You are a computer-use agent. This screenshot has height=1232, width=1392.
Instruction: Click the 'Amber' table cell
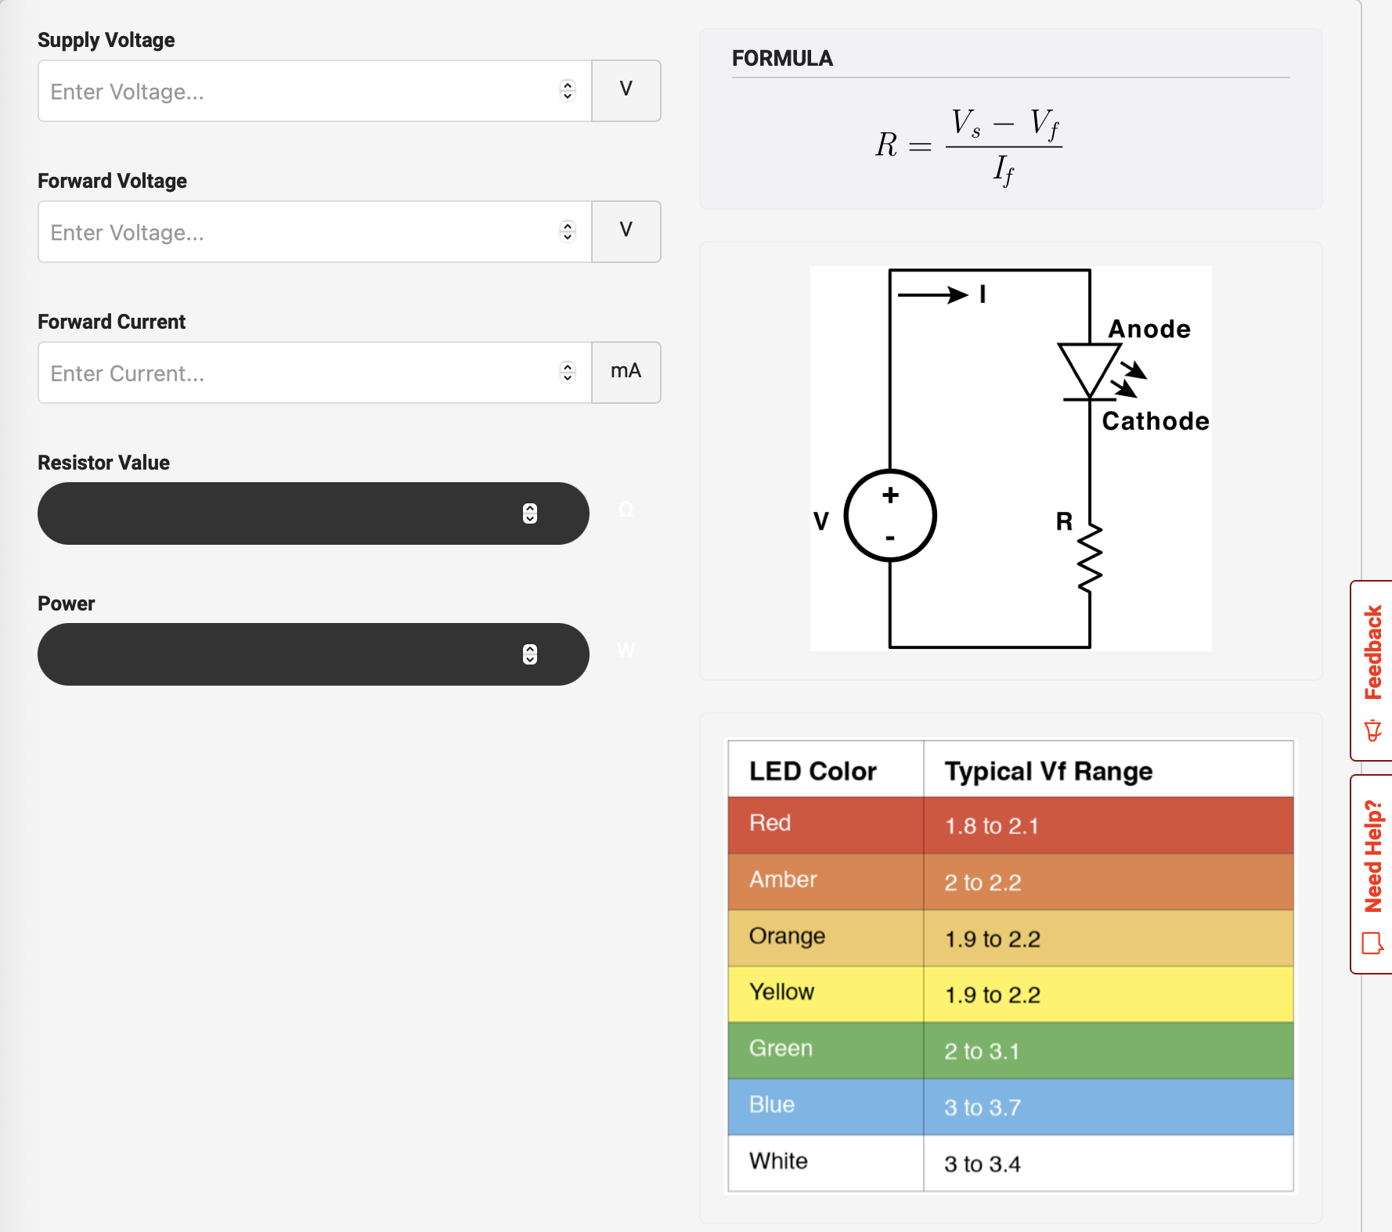[x=826, y=881]
